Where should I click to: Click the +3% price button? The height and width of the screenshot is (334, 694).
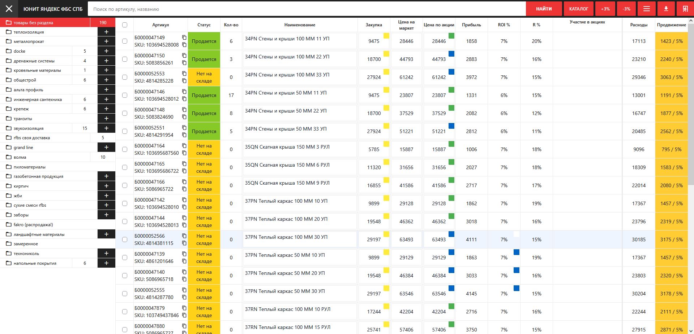[605, 9]
